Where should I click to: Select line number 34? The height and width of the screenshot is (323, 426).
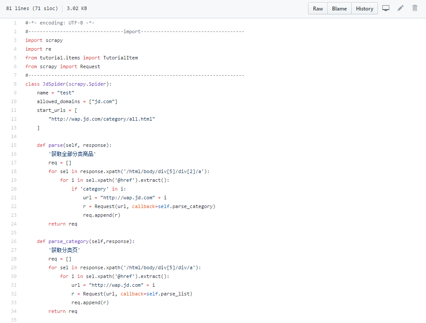(14, 311)
